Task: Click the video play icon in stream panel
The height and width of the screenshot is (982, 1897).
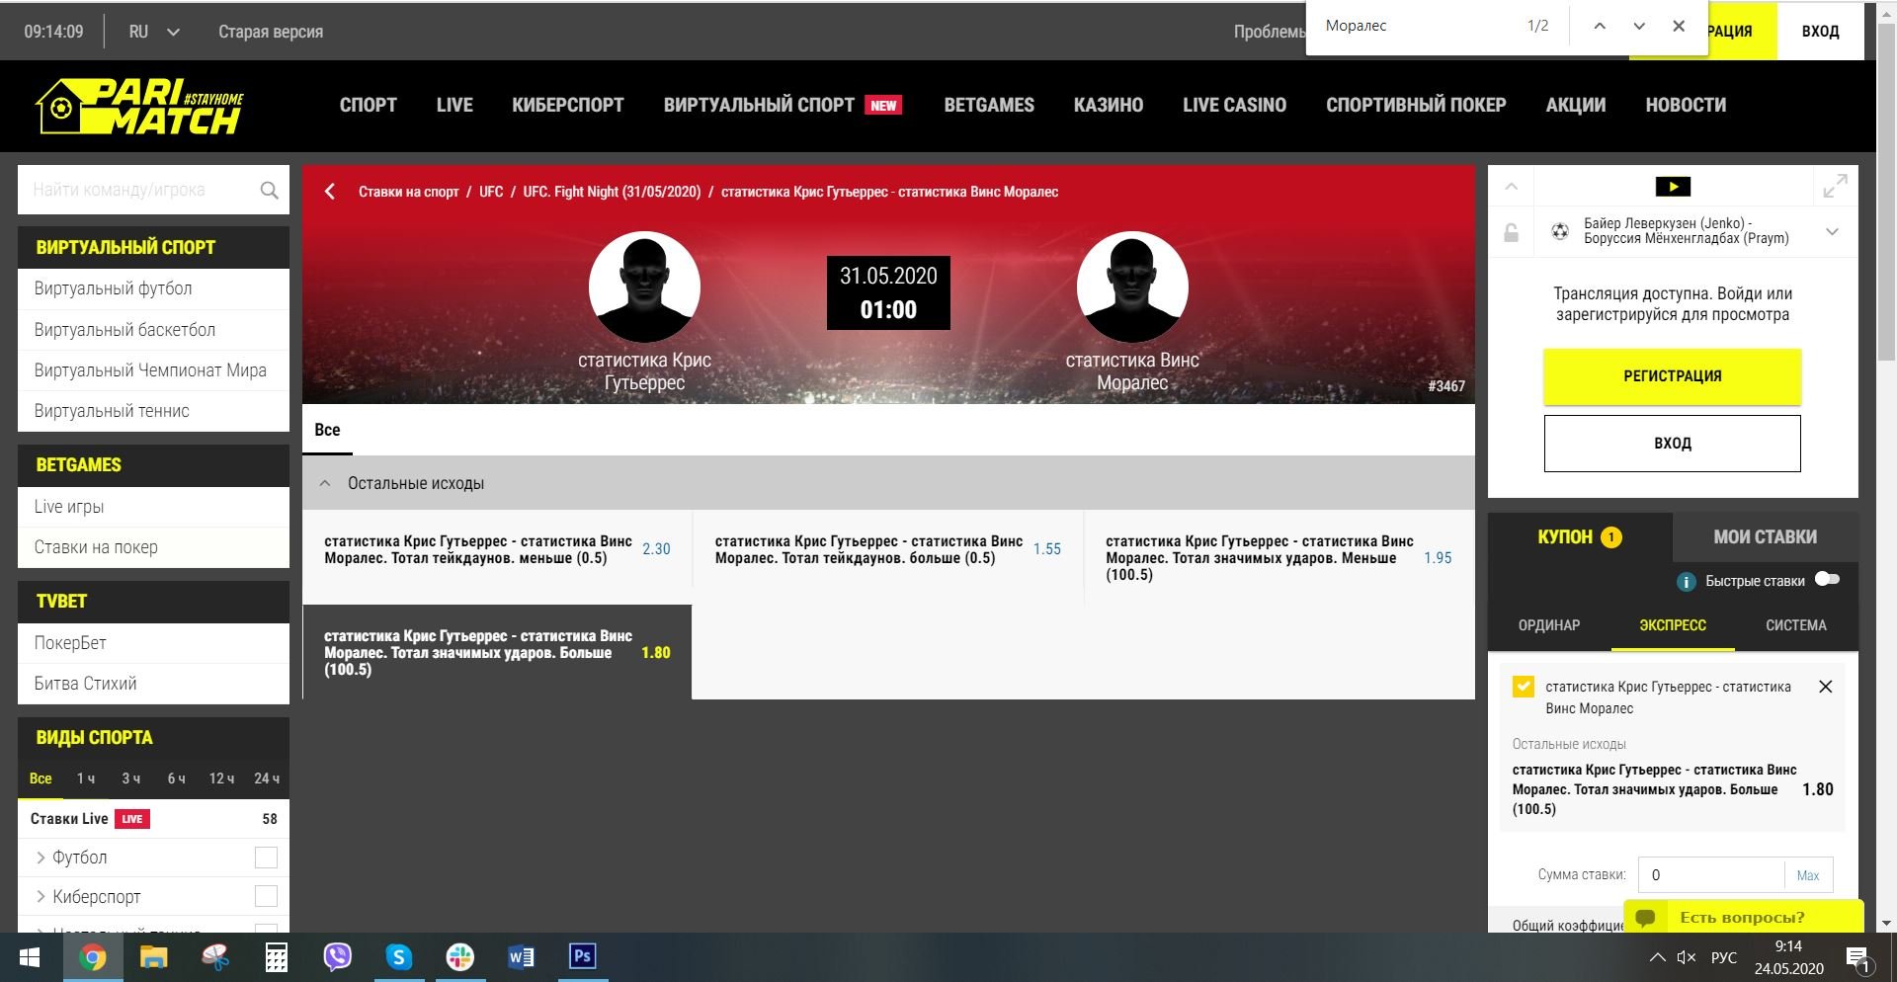Action: tap(1672, 187)
